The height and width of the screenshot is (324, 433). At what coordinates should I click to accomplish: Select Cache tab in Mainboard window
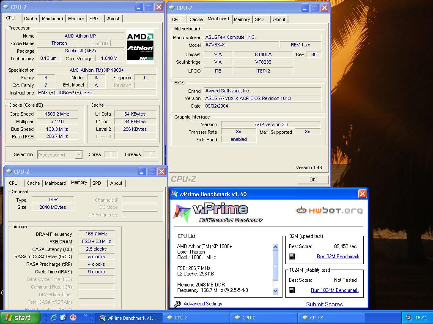click(x=196, y=19)
